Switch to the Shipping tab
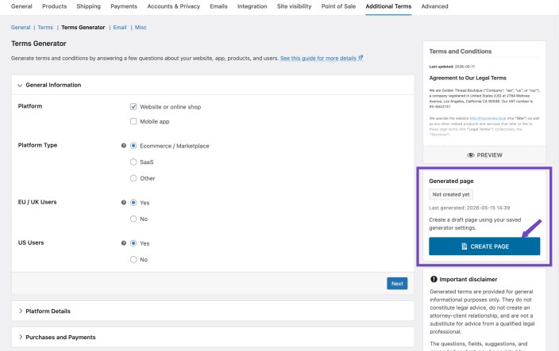 point(88,6)
